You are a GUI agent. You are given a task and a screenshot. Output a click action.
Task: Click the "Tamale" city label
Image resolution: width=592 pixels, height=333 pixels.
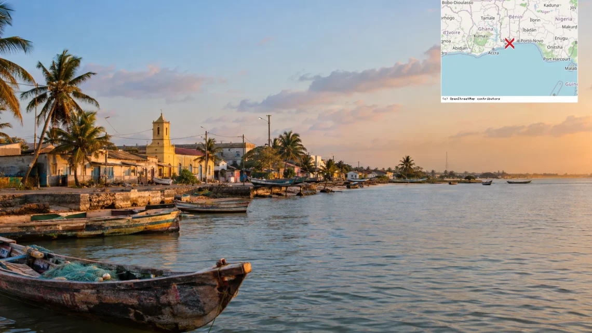click(488, 18)
